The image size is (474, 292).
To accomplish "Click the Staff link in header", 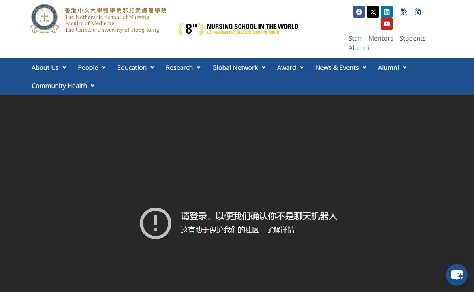I will (355, 38).
